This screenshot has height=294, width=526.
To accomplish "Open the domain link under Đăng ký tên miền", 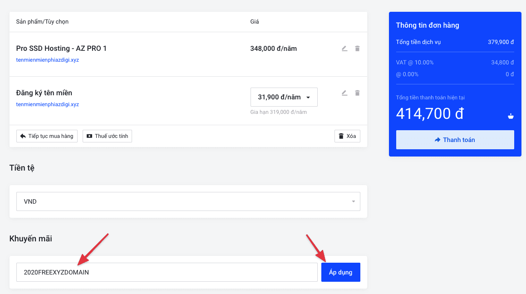I will [48, 104].
